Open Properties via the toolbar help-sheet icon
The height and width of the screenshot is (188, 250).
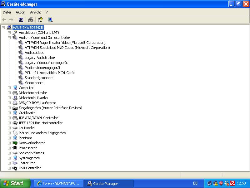point(40,20)
